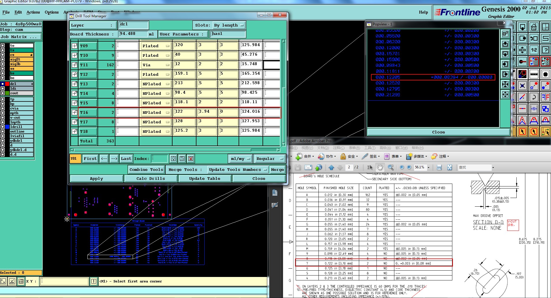
Task: Click the red color swatch of drl layer
Action: 7,84
